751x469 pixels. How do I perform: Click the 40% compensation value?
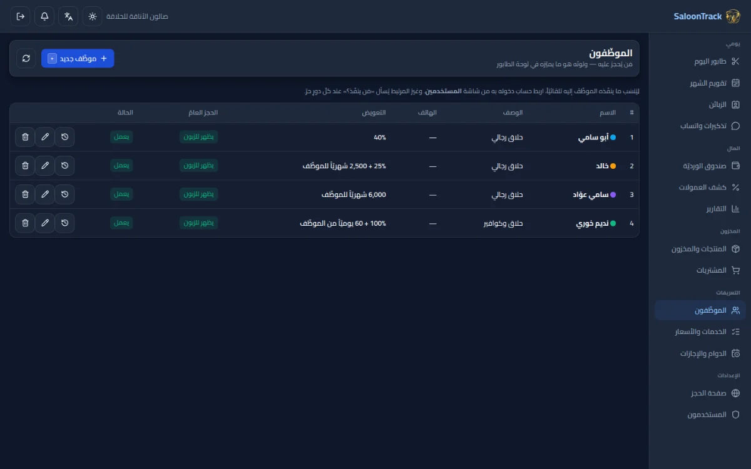[379, 137]
